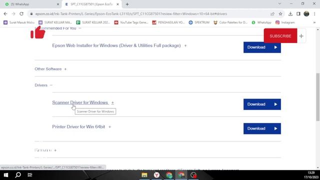Open Scanner Driver for Windows link
320x180 pixels.
[x=80, y=102]
